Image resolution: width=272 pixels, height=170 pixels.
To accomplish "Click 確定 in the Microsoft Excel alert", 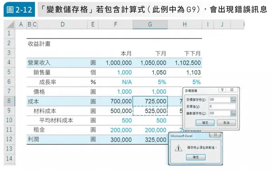I will pos(196,157).
